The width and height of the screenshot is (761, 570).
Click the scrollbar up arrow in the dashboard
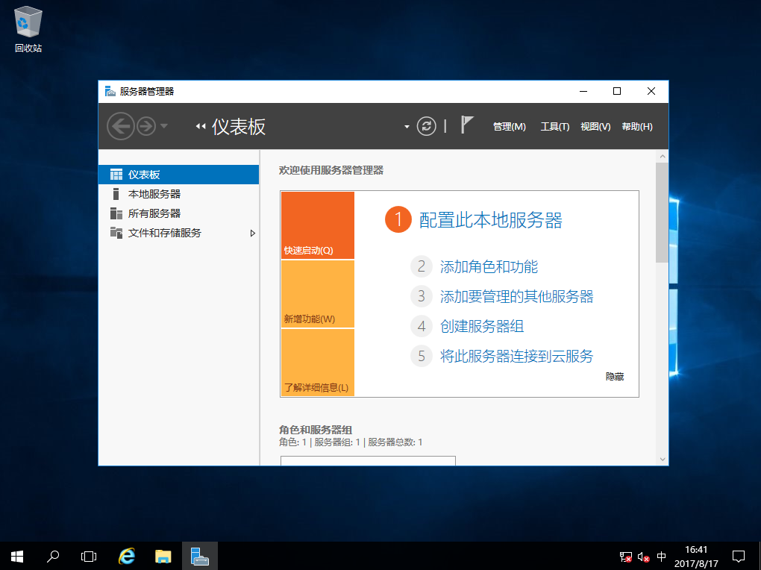pyautogui.click(x=662, y=157)
